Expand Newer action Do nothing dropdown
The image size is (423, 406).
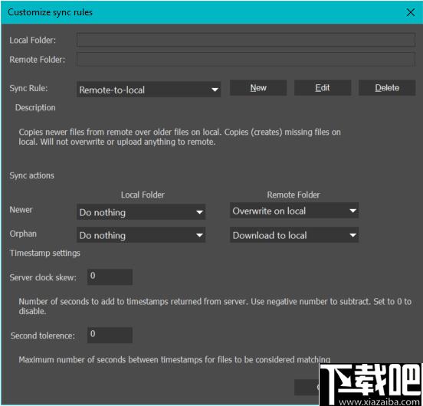click(141, 212)
